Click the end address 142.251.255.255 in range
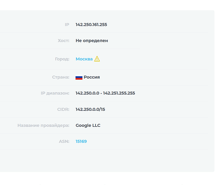This screenshot has height=185, width=223. [x=119, y=93]
